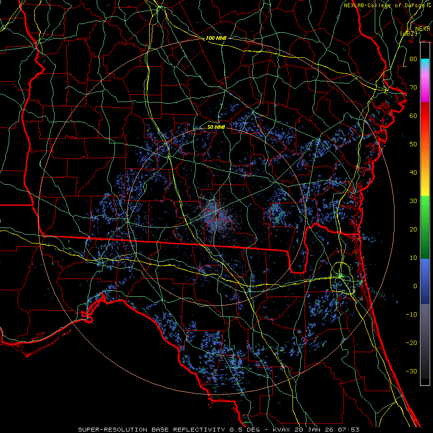Screen dimensions: 433x433
Task: Click the 20 value on the dBZ scale
Action: coord(413,229)
